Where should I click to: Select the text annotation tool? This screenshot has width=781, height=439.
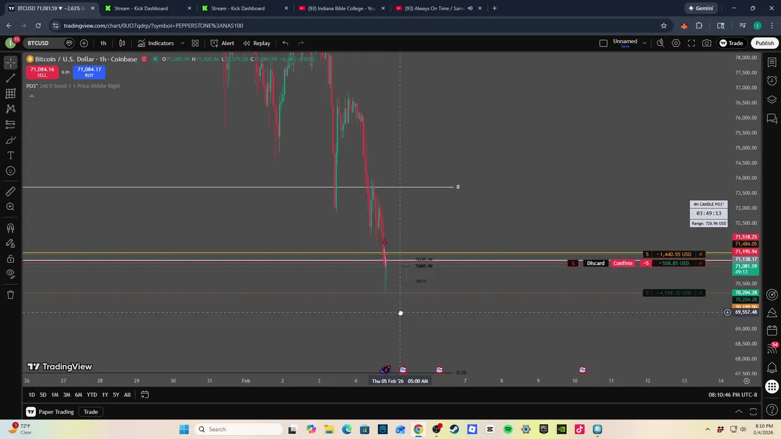click(10, 155)
